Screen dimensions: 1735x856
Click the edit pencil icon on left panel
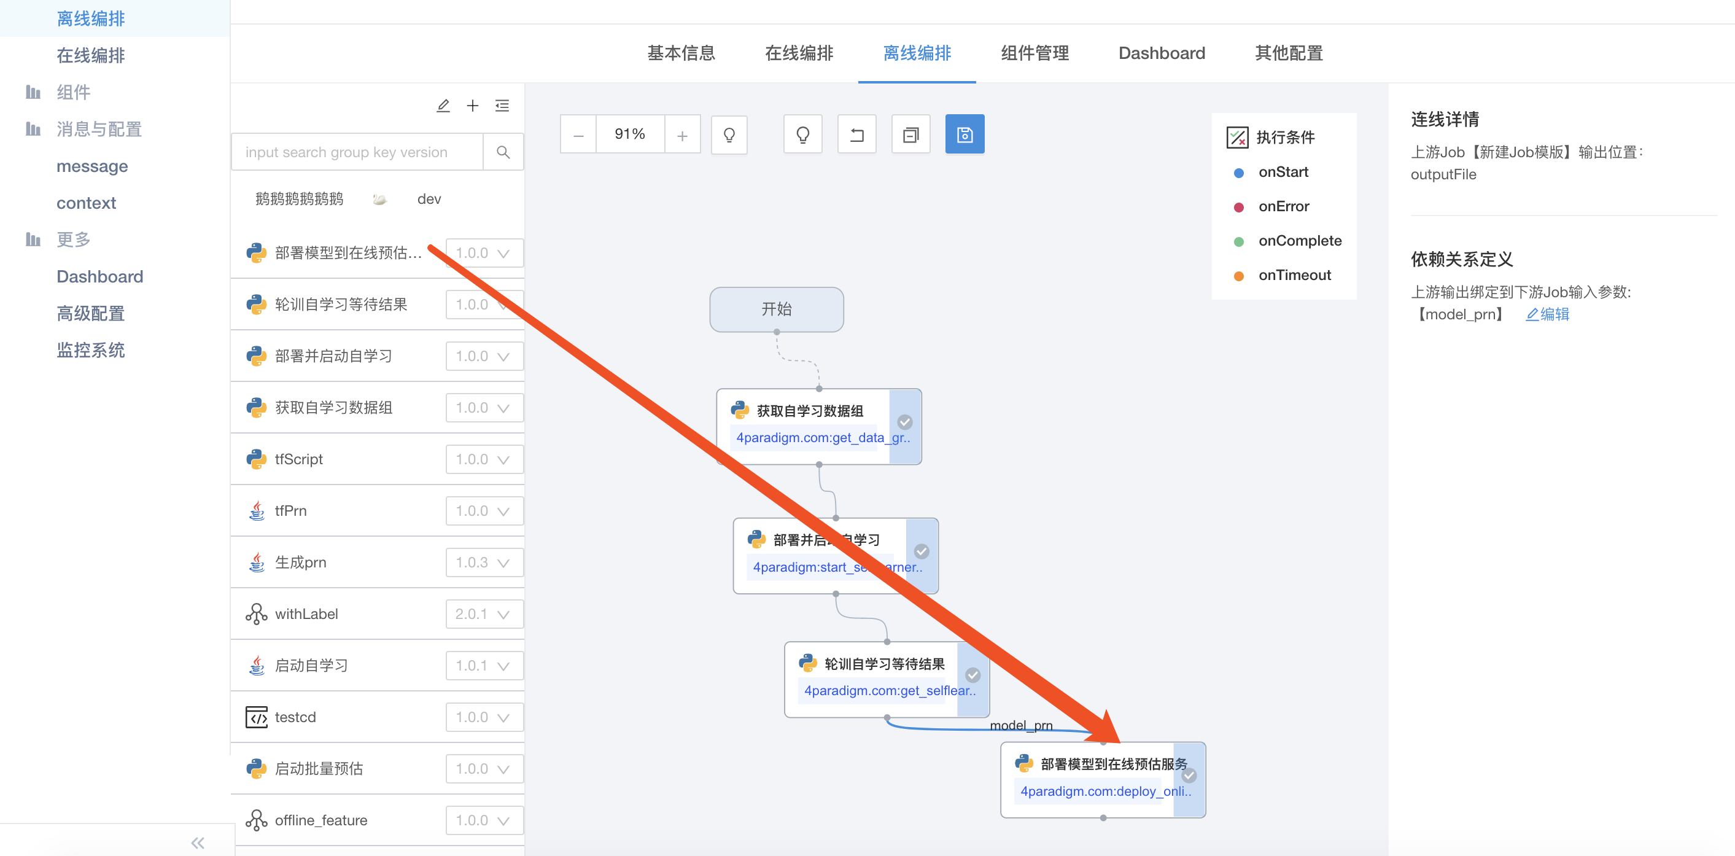point(443,105)
